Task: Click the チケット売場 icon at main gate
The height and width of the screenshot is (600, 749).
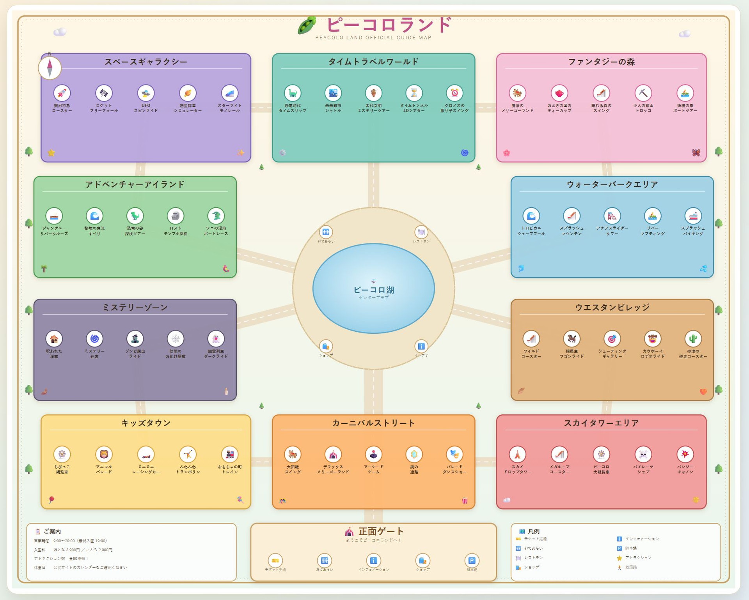Action: pyautogui.click(x=275, y=561)
